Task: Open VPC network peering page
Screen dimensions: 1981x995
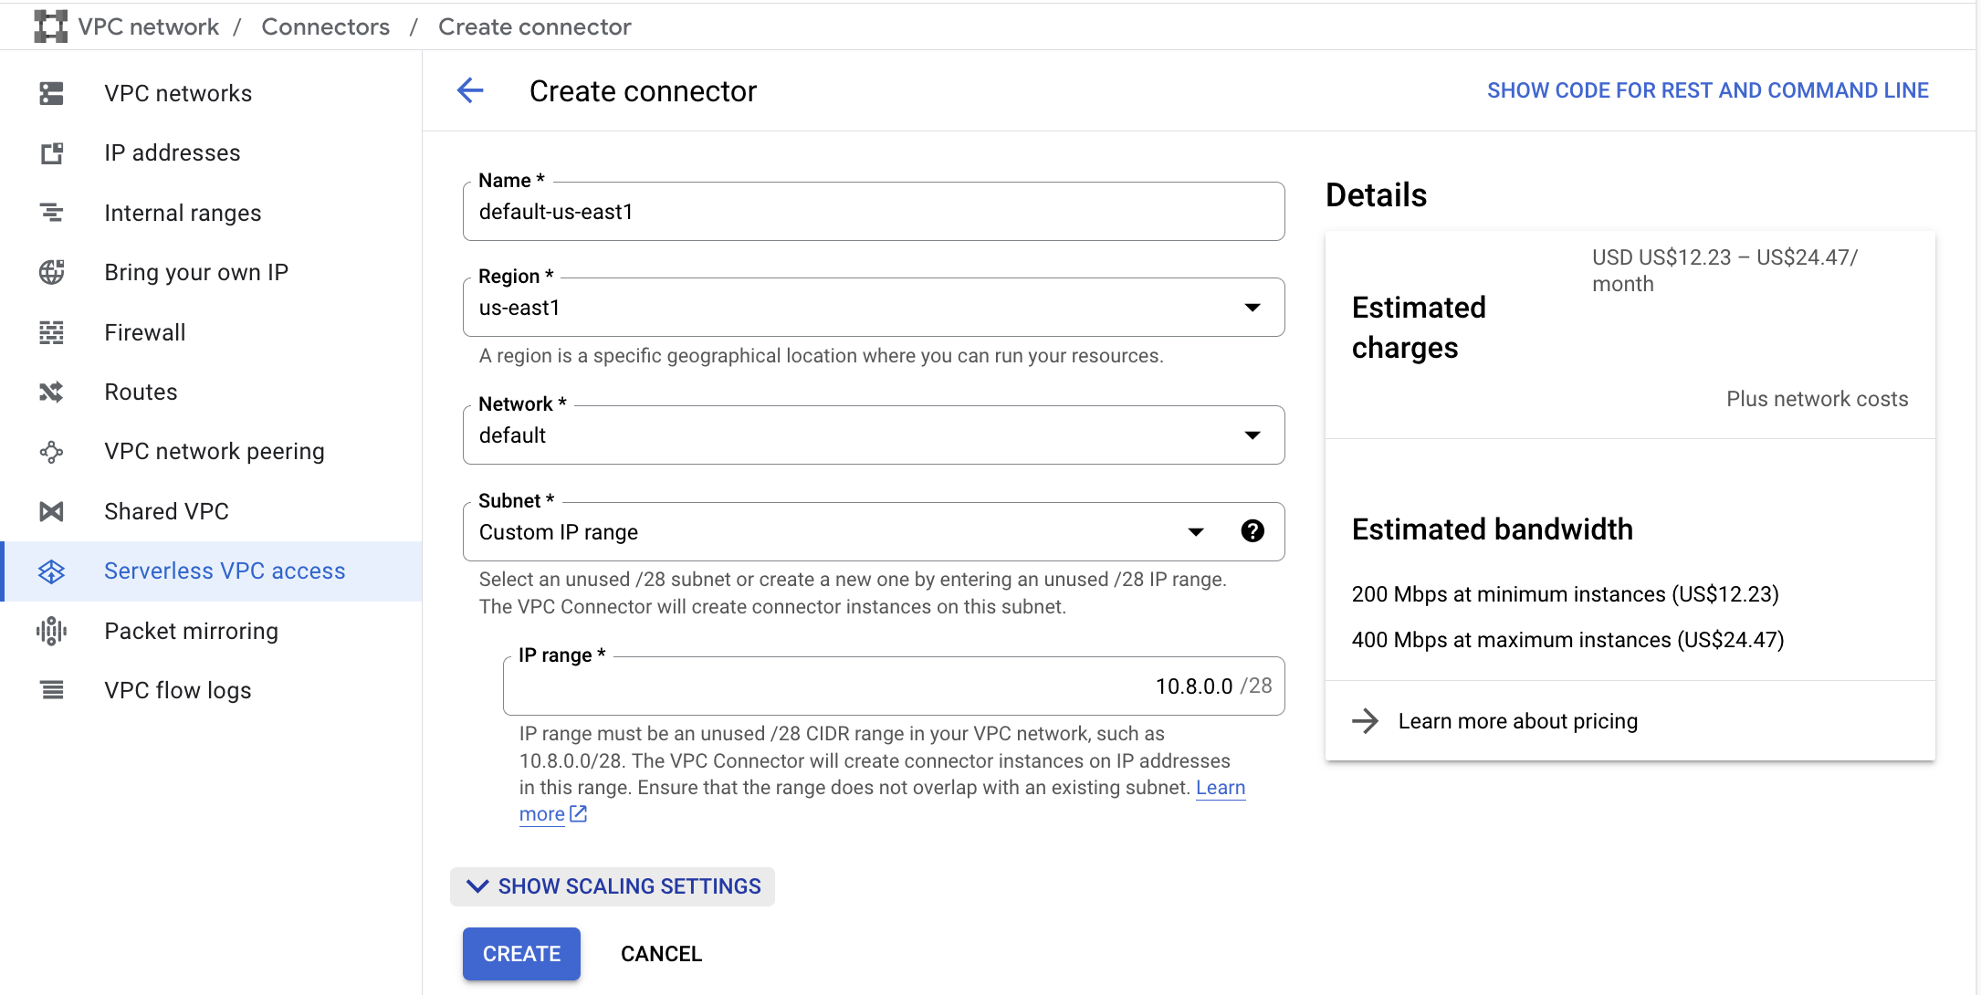Action: click(x=215, y=451)
